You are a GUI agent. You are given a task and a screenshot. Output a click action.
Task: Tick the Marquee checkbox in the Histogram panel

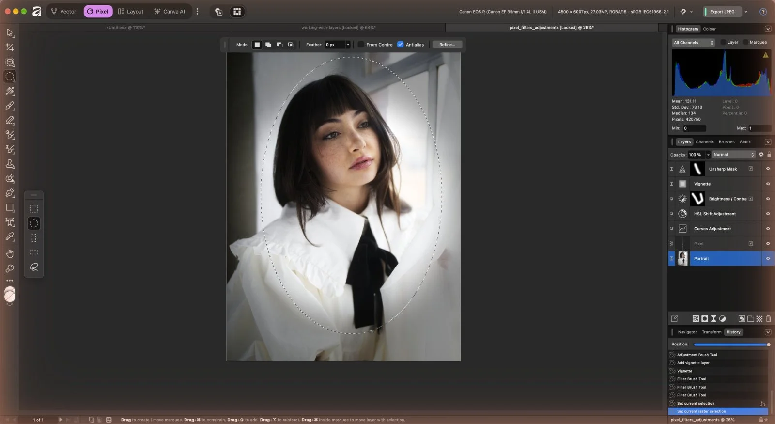tap(745, 42)
